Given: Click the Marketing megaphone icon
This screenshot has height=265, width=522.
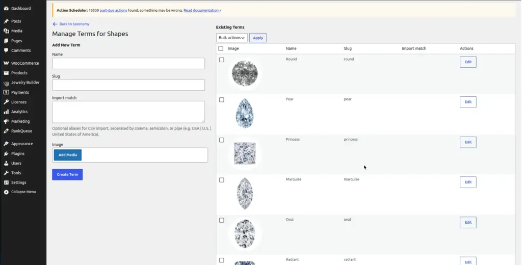Looking at the screenshot, I should 6,121.
